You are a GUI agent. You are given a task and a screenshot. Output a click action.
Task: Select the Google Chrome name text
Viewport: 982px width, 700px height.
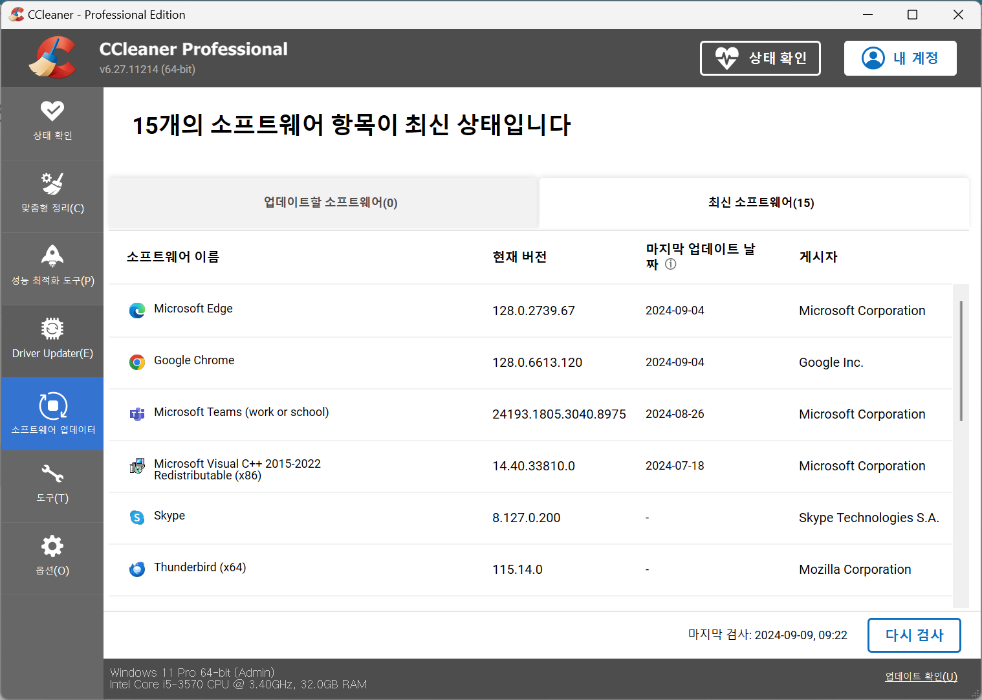point(194,360)
